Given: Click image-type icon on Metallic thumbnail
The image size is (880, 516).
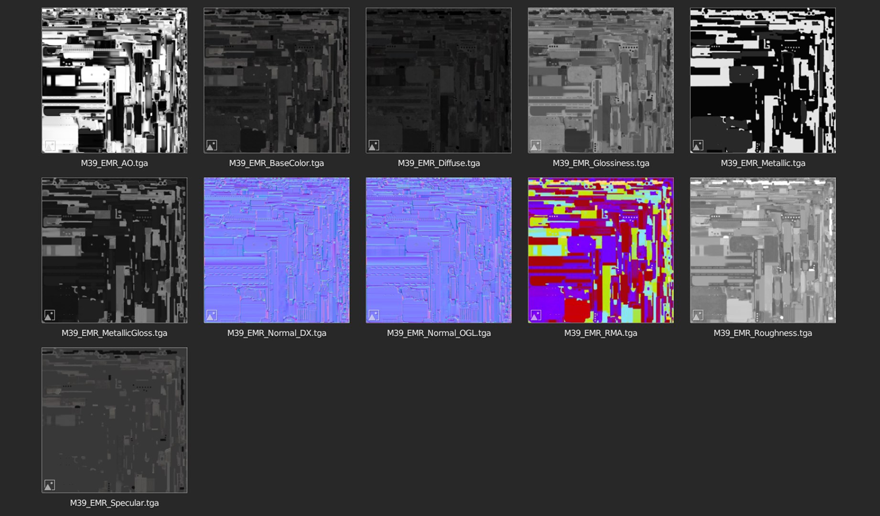Looking at the screenshot, I should (698, 145).
